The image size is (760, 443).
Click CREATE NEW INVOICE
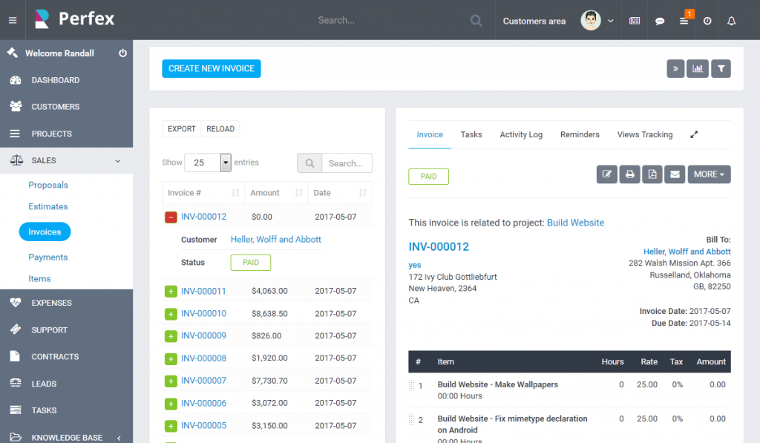[x=212, y=68]
